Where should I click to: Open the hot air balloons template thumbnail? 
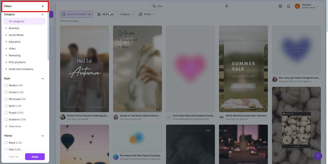click(85, 144)
